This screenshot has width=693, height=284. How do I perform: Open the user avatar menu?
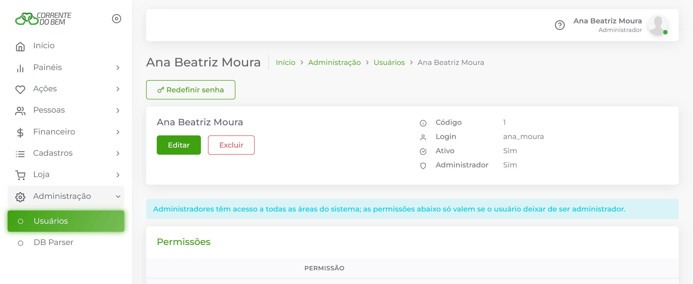(x=658, y=25)
